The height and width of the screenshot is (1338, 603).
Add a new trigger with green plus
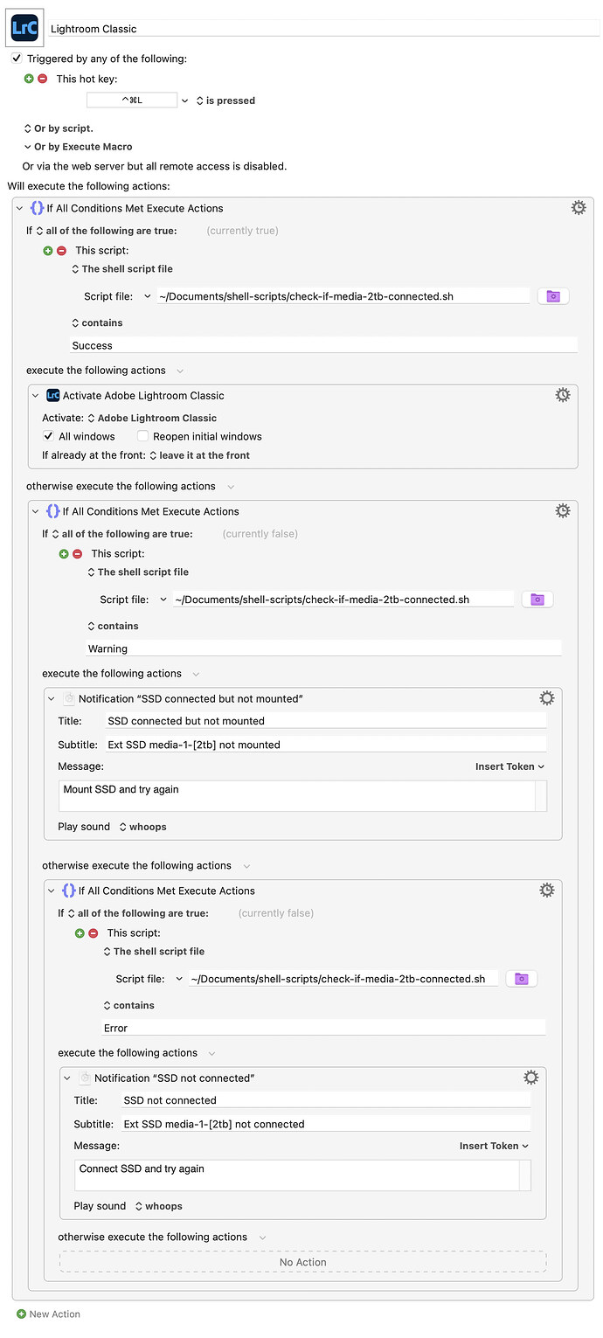29,79
